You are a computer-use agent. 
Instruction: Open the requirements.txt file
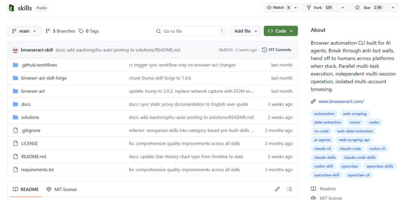(x=37, y=170)
